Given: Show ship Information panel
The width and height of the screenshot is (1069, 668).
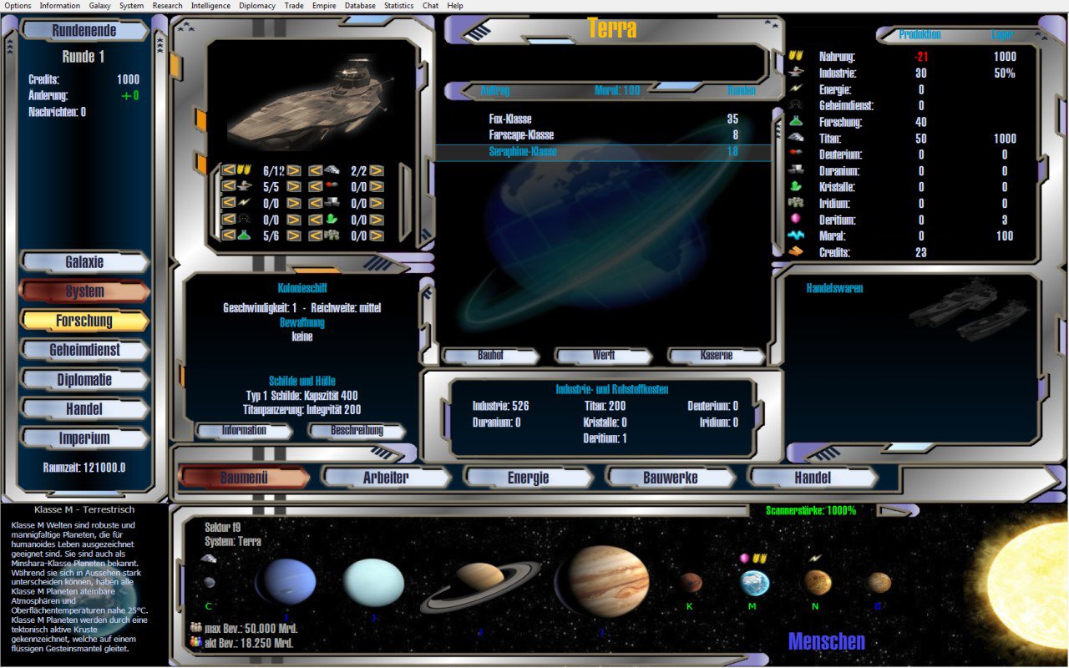Looking at the screenshot, I should (244, 431).
